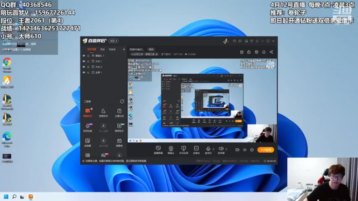The height and width of the screenshot is (201, 358).
Task: Click the gift box icon in the top toolbar
Action: 242,52
